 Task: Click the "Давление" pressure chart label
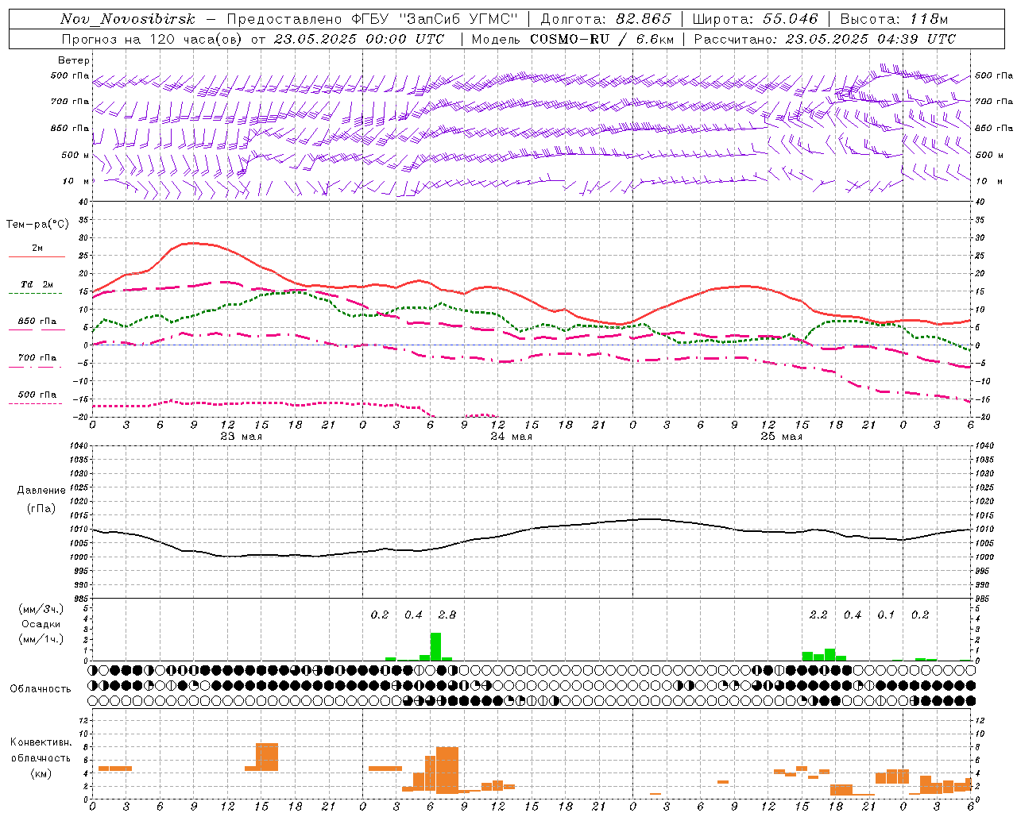[x=41, y=491]
